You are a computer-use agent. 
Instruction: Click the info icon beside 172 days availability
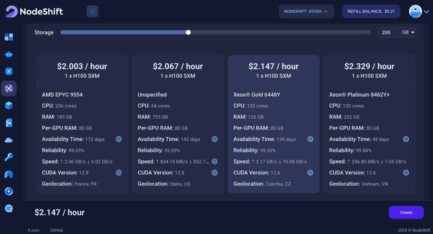pos(119,139)
